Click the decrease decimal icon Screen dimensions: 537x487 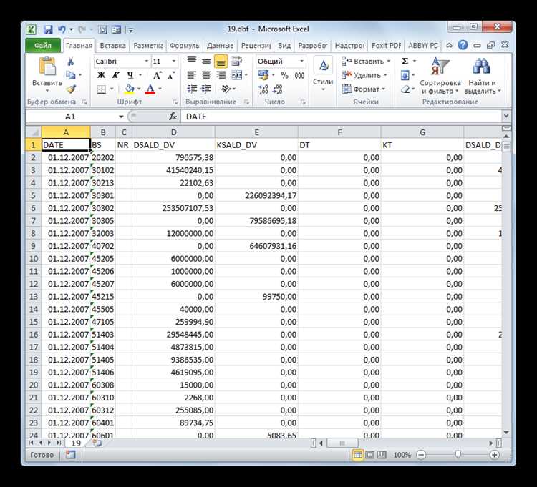(277, 89)
